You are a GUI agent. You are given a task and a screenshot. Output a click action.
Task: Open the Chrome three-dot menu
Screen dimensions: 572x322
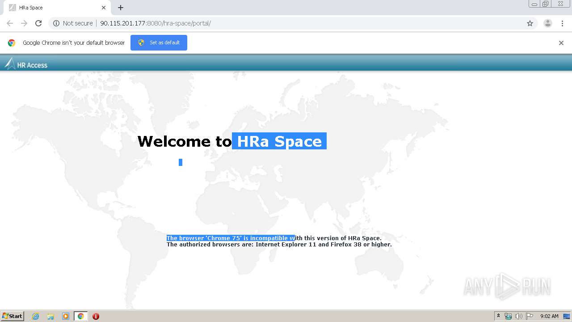(563, 23)
